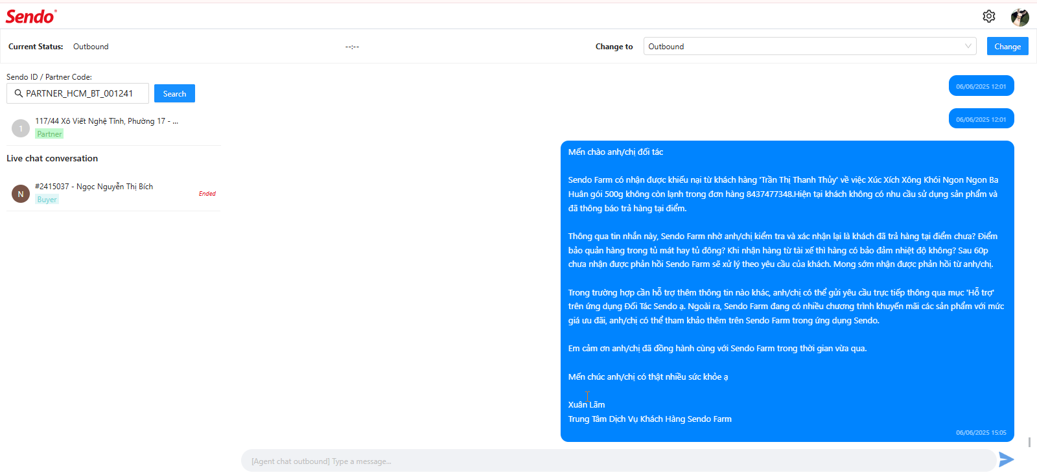Click the chat scrollbar handle
The image size is (1037, 475).
(x=1029, y=442)
